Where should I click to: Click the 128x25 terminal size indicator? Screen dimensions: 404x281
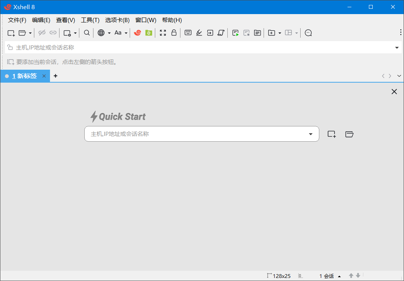tap(281, 276)
